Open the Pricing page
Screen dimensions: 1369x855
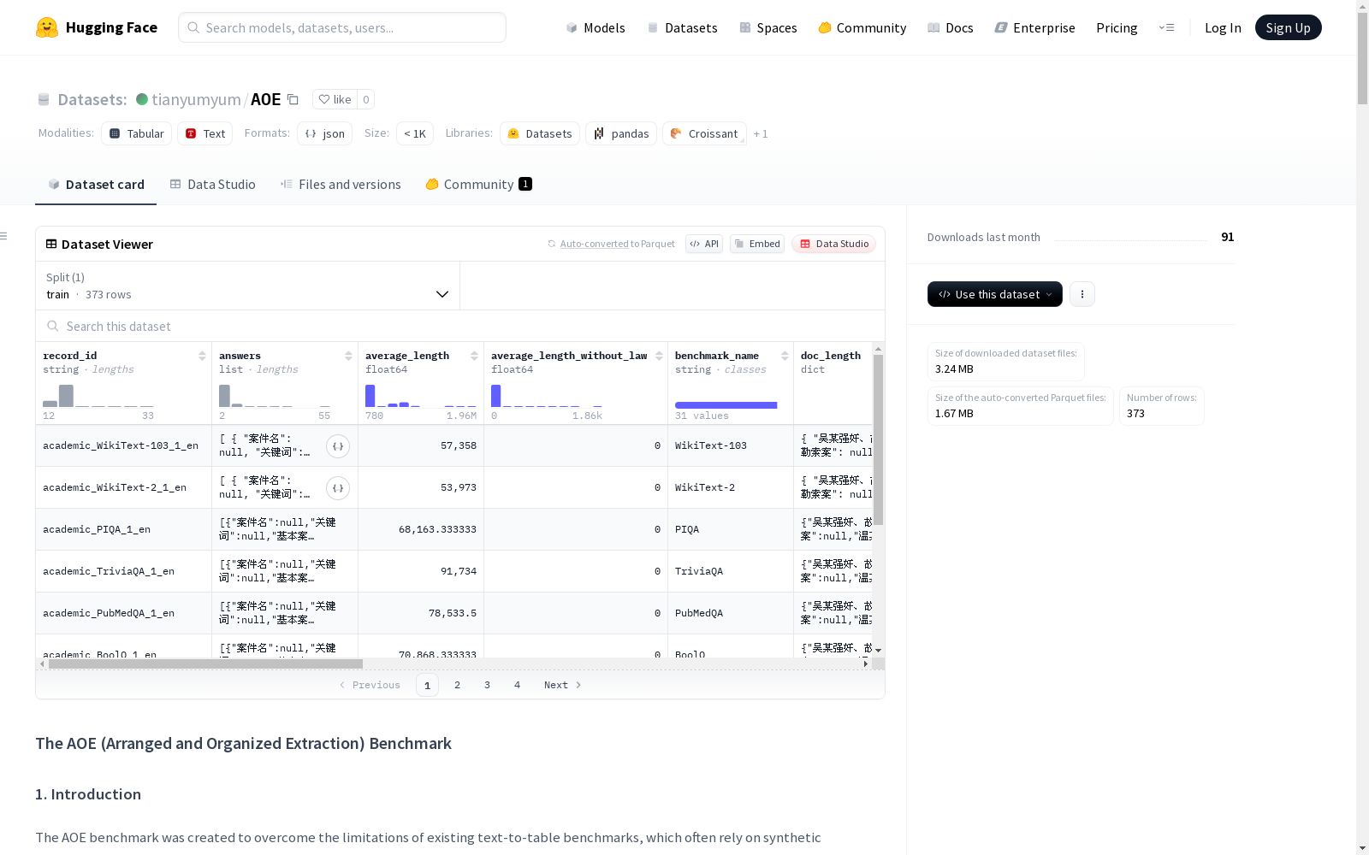1117,27
